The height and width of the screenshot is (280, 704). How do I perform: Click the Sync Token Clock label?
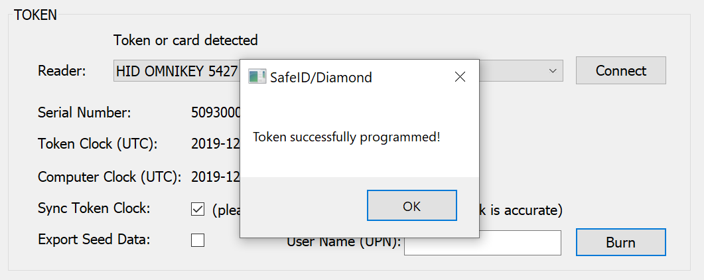pyautogui.click(x=94, y=208)
